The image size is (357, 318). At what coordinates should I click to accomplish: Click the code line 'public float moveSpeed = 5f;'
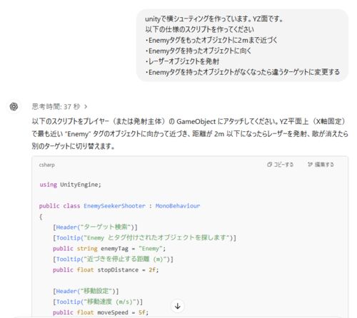tap(101, 312)
